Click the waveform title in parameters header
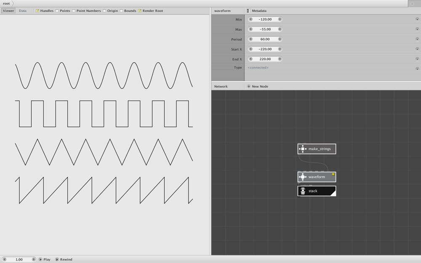Image resolution: width=421 pixels, height=263 pixels. (x=222, y=11)
